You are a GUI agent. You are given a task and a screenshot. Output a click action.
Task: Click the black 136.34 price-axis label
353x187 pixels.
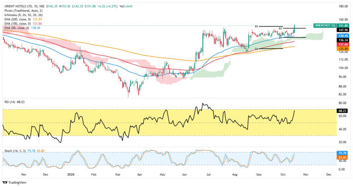point(343,40)
